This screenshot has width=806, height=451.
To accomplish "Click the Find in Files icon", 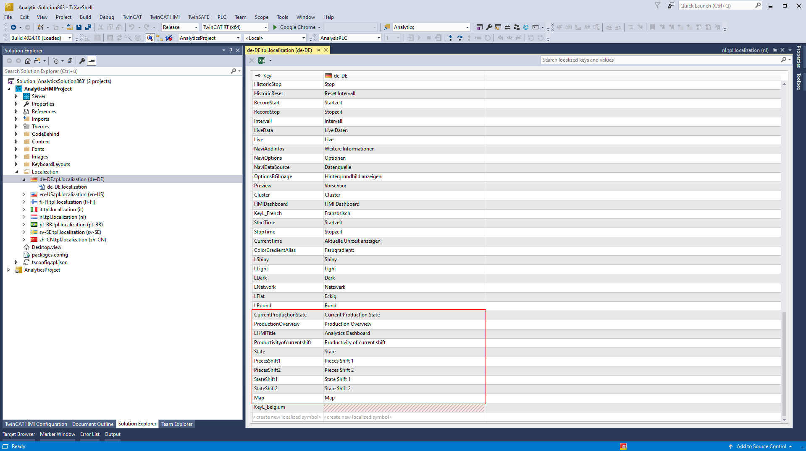I will click(x=387, y=27).
